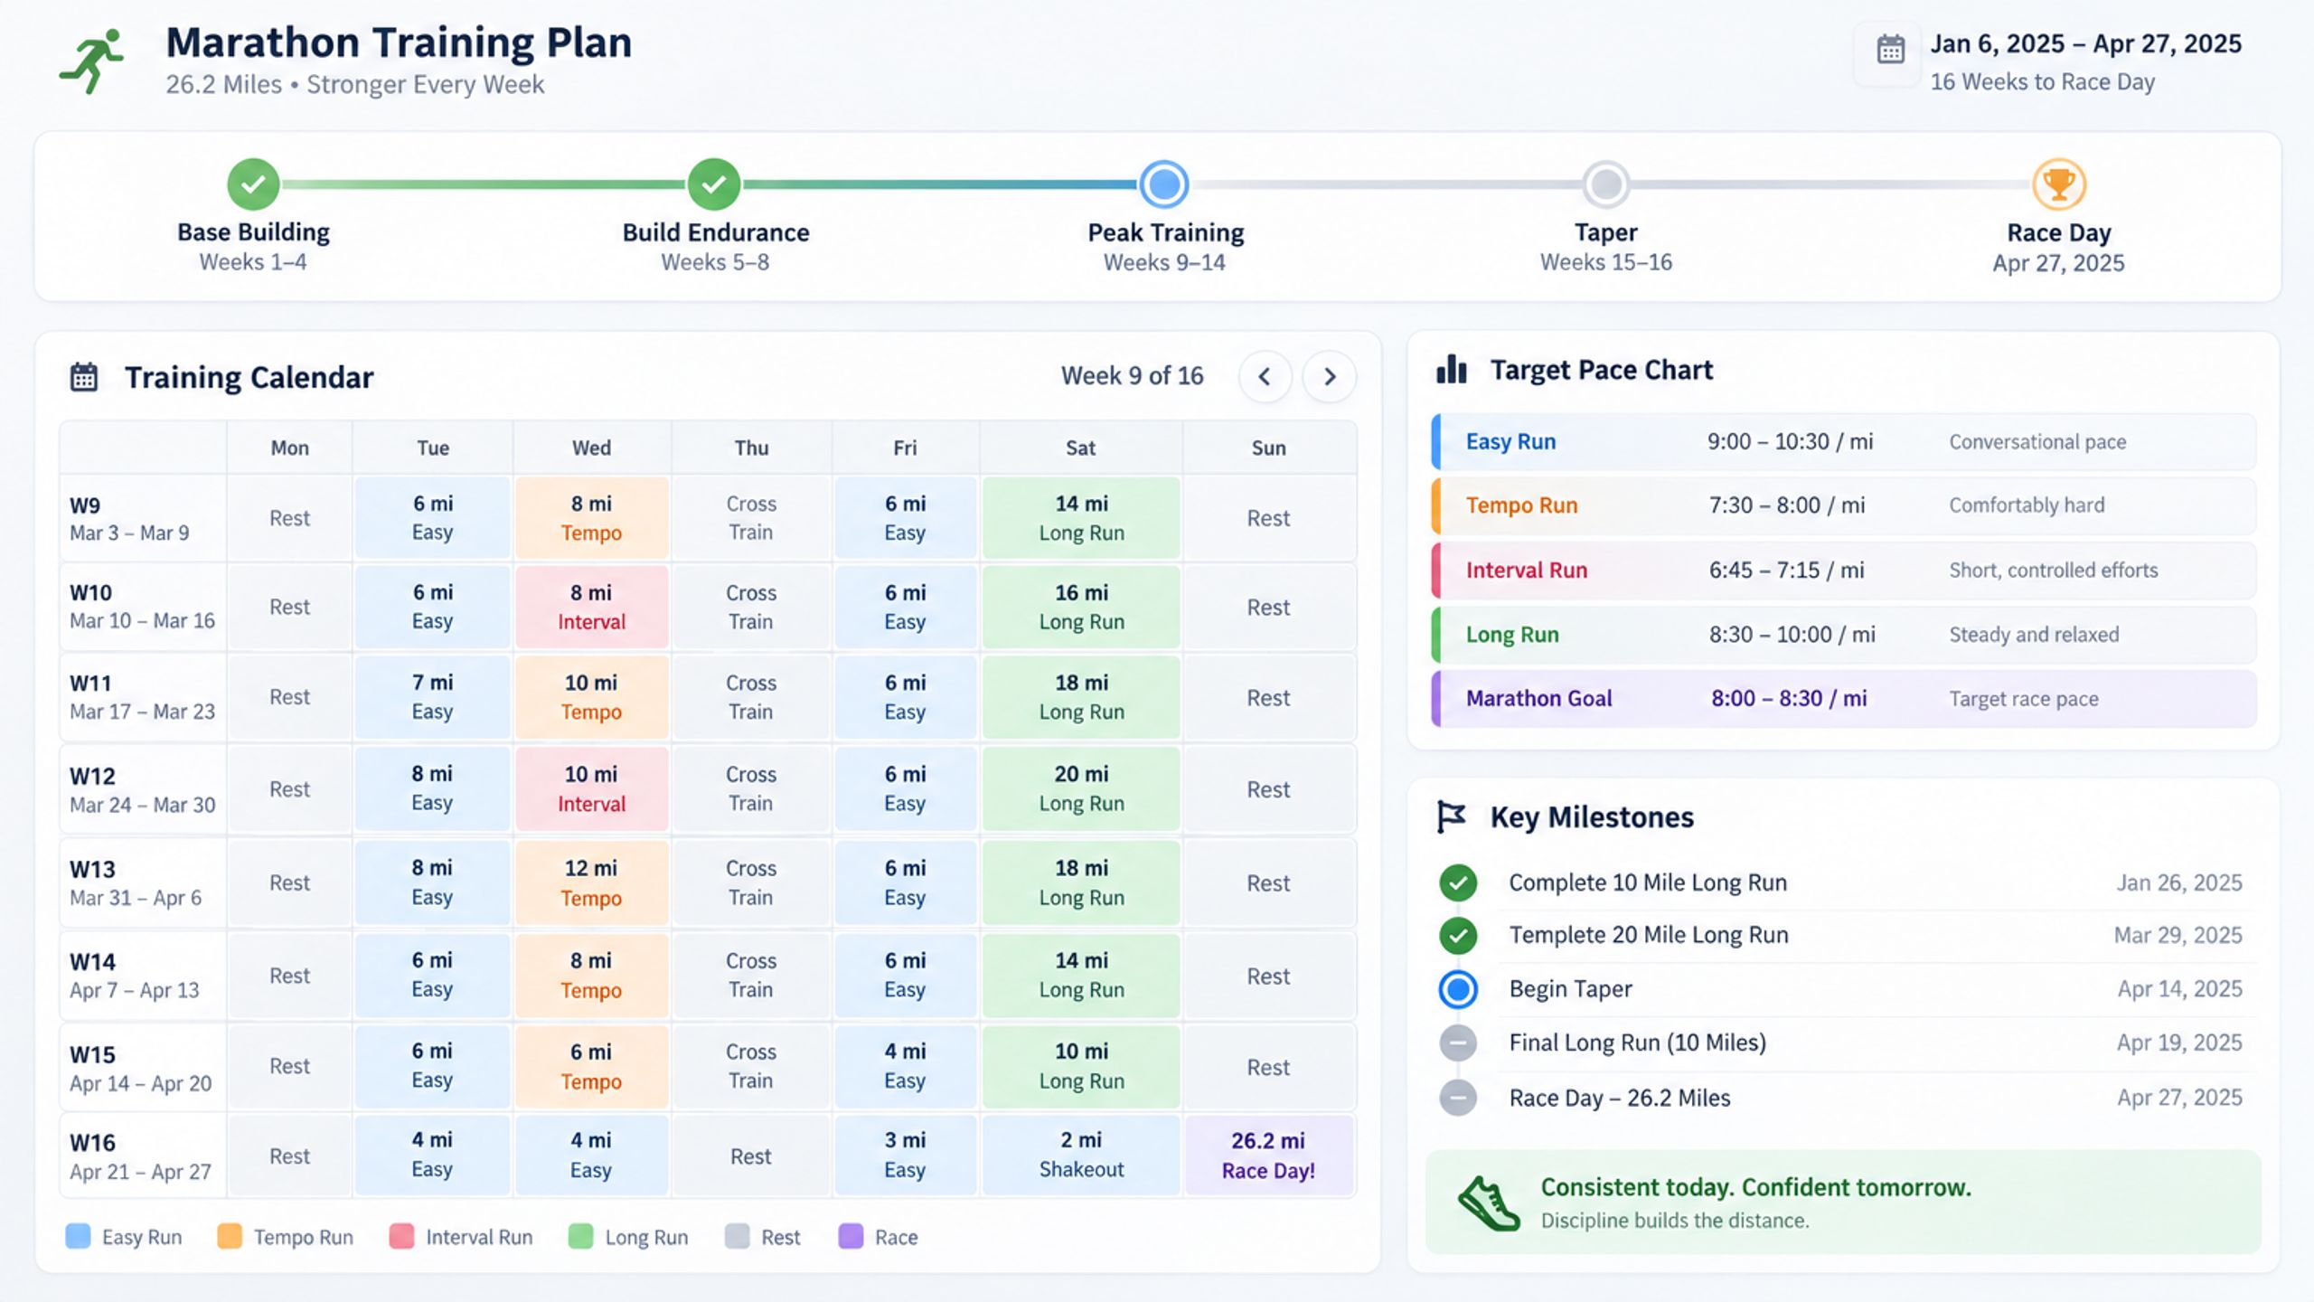Click the Training Calendar header icon
This screenshot has height=1302, width=2314.
84,376
